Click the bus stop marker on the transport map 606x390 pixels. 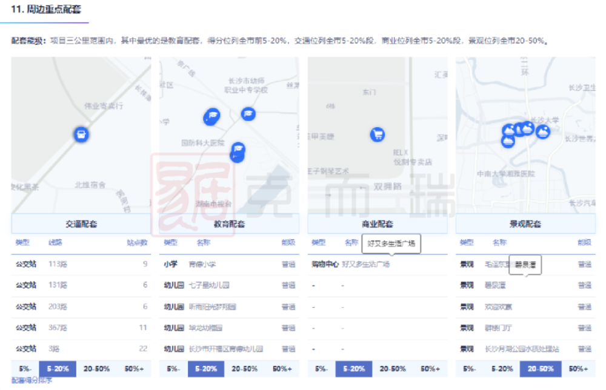pyautogui.click(x=81, y=134)
